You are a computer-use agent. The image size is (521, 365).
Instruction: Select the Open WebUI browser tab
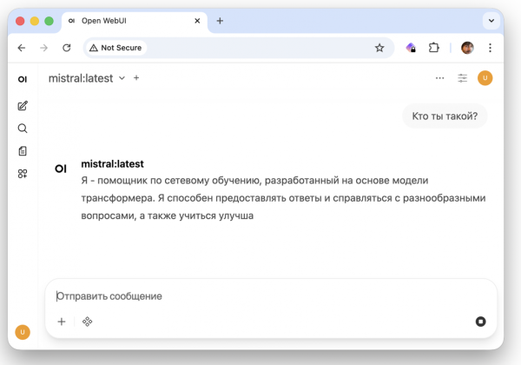[130, 21]
